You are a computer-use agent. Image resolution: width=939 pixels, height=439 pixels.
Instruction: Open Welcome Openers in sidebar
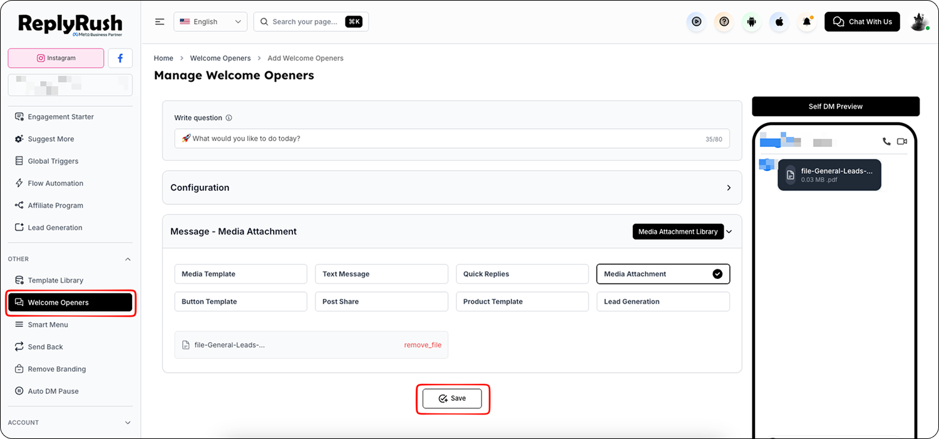coord(70,303)
